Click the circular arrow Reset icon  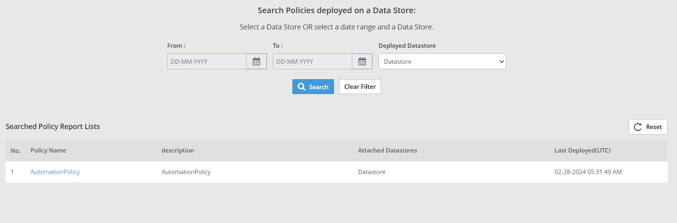pyautogui.click(x=638, y=127)
